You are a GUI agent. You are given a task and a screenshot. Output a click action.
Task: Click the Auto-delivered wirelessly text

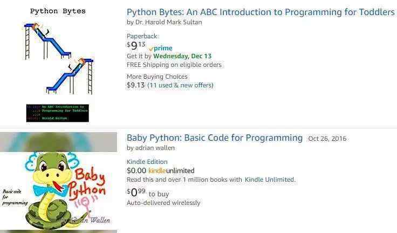coord(163,203)
